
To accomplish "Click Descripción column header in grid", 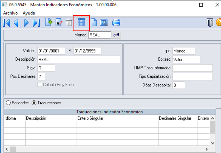I will pyautogui.click(x=51, y=118).
